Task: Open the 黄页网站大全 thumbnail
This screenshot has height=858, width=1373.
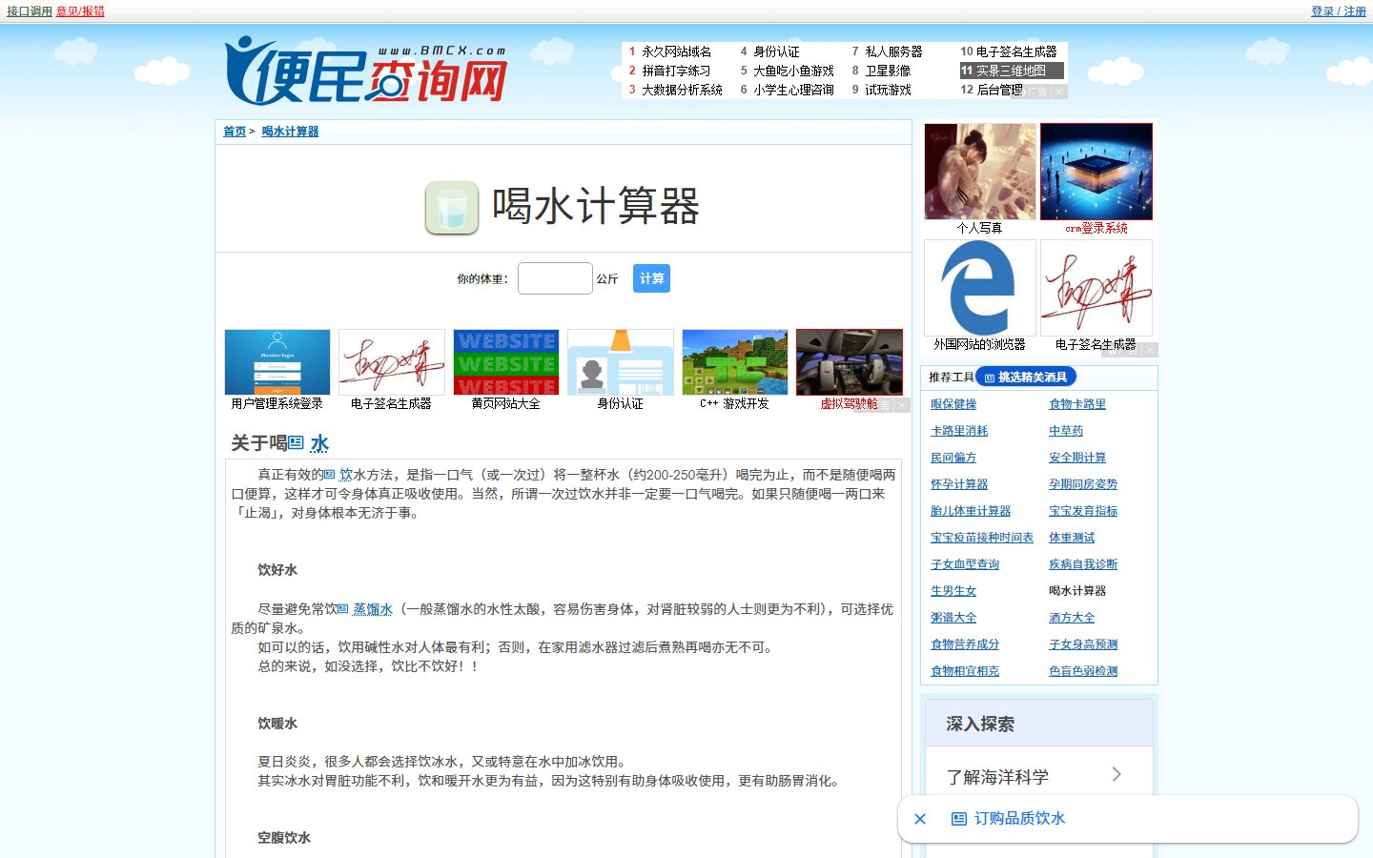Action: coord(506,362)
